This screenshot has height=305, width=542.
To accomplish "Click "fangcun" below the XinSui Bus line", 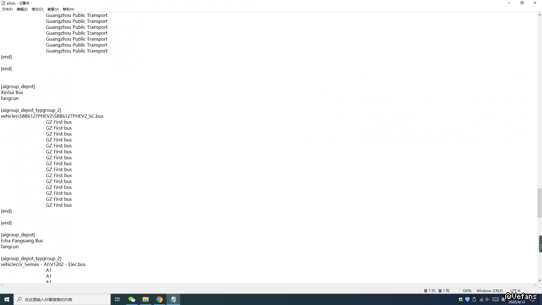I will tap(10, 98).
